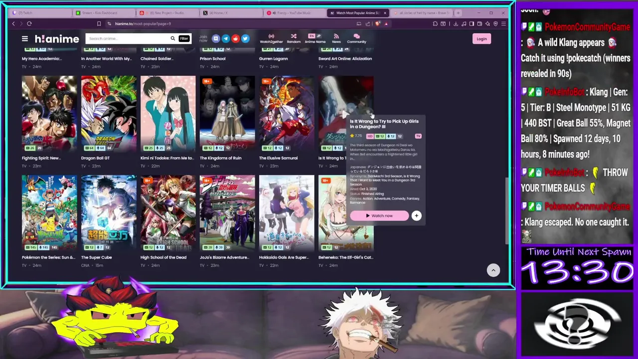
Task: Open JoJo's Bizarre Adventure poster
Action: tap(227, 213)
